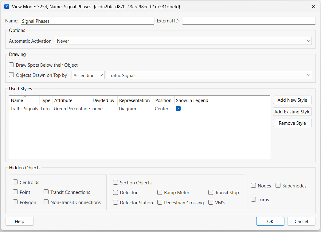Open Help for this dialog

20,221
